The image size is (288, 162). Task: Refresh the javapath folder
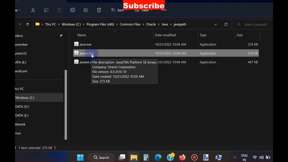tap(226, 24)
